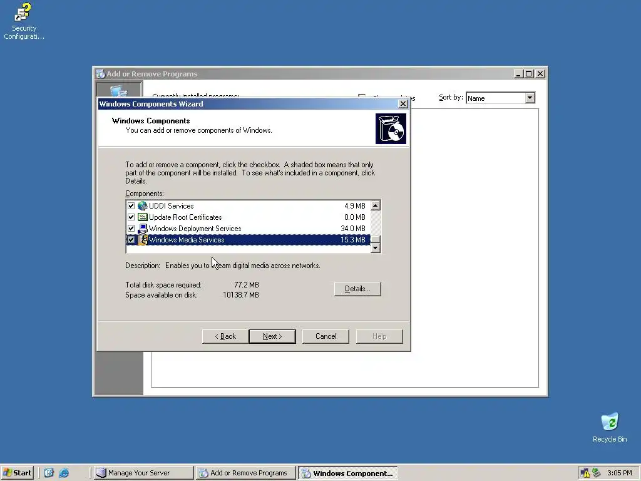
Task: Click the taskbar clock showing 3:05 PM
Action: point(619,473)
